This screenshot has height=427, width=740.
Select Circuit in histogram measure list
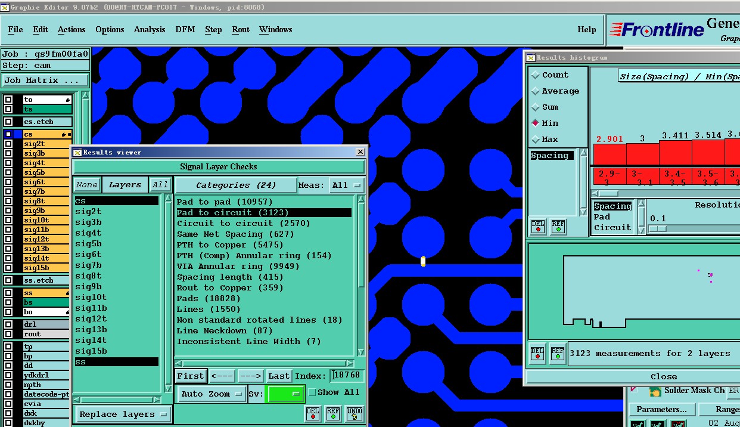coord(612,228)
